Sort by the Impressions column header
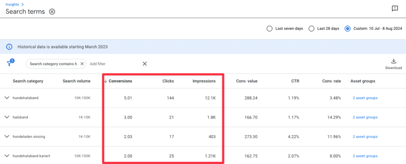 [x=204, y=81]
